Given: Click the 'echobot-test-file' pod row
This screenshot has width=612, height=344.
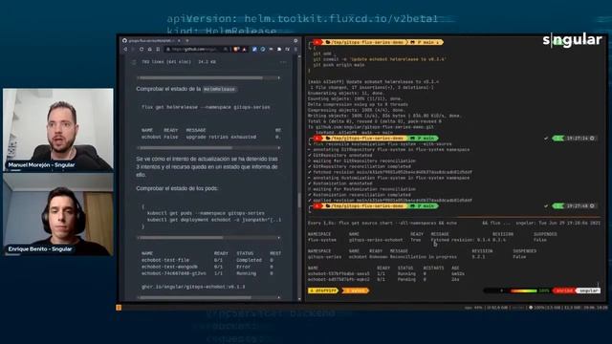Looking at the screenshot, I should 208,260.
